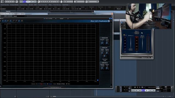
Task: Click the Gain fader handle in Renaissance Bass
Action: (x=142, y=37)
